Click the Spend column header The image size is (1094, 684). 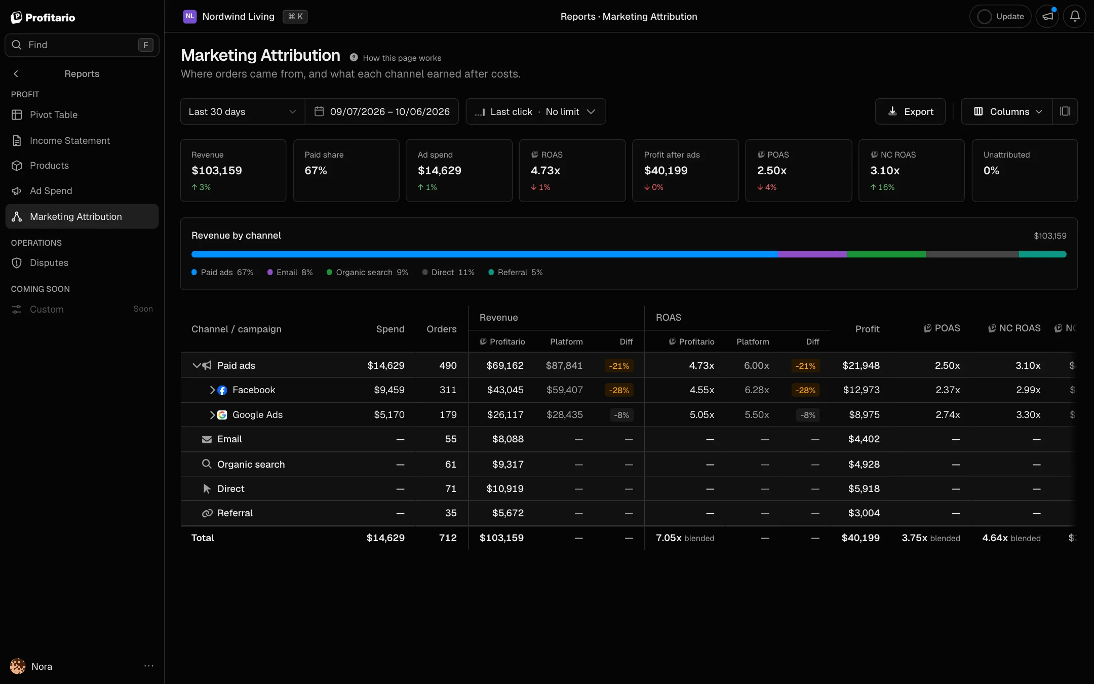pyautogui.click(x=390, y=329)
